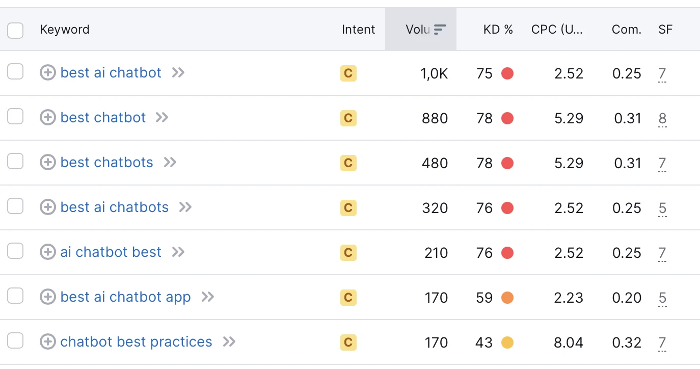The width and height of the screenshot is (700, 369).
Task: Select the checkbox for ai chatbot best
Action: pos(15,251)
